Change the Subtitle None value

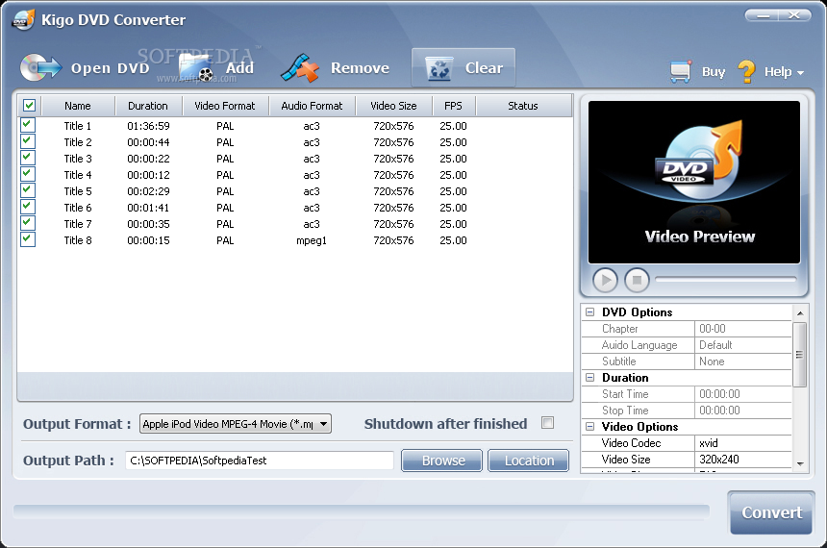[742, 361]
